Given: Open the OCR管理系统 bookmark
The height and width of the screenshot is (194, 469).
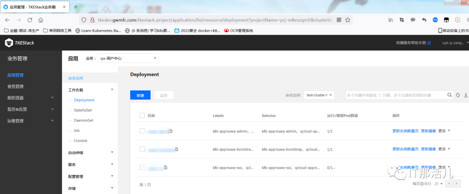Looking at the screenshot, I should tap(239, 30).
